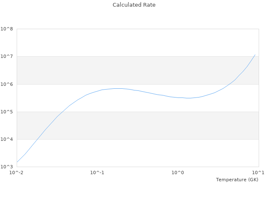The height and width of the screenshot is (200, 267).
Task: Select the 10^1 x-axis tick label
Action: (258, 172)
